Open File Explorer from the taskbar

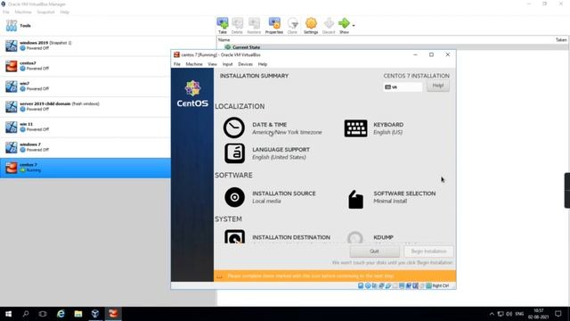[x=77, y=313]
